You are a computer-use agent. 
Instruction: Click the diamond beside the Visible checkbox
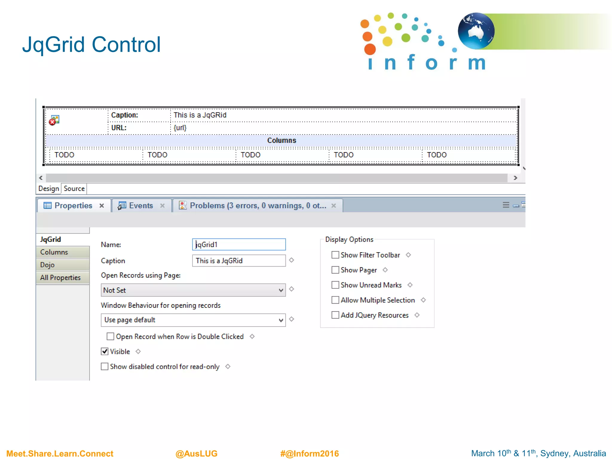click(x=138, y=351)
